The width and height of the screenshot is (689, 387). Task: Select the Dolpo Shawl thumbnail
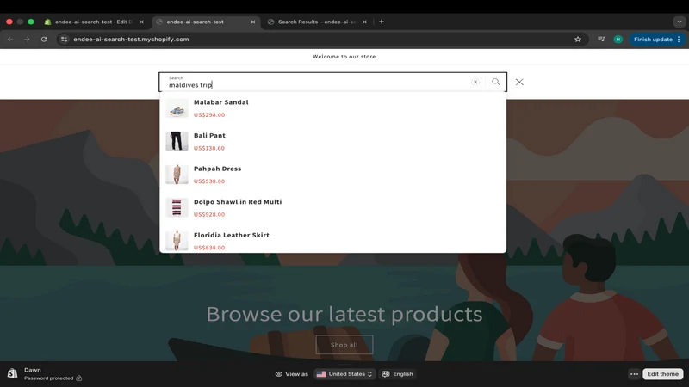coord(177,207)
